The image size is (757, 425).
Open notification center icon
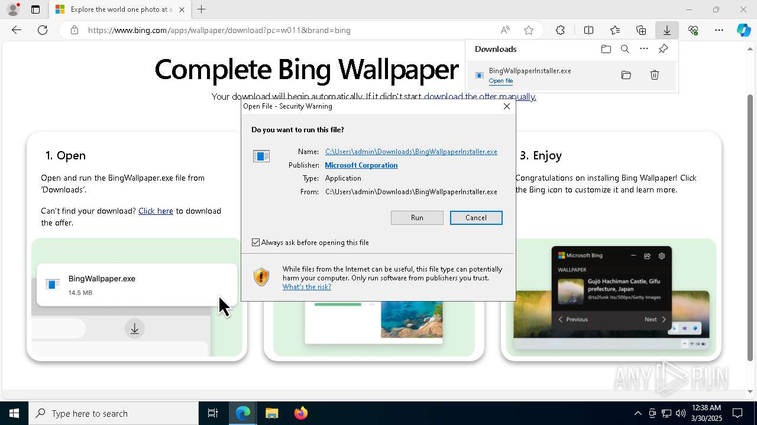pyautogui.click(x=738, y=413)
